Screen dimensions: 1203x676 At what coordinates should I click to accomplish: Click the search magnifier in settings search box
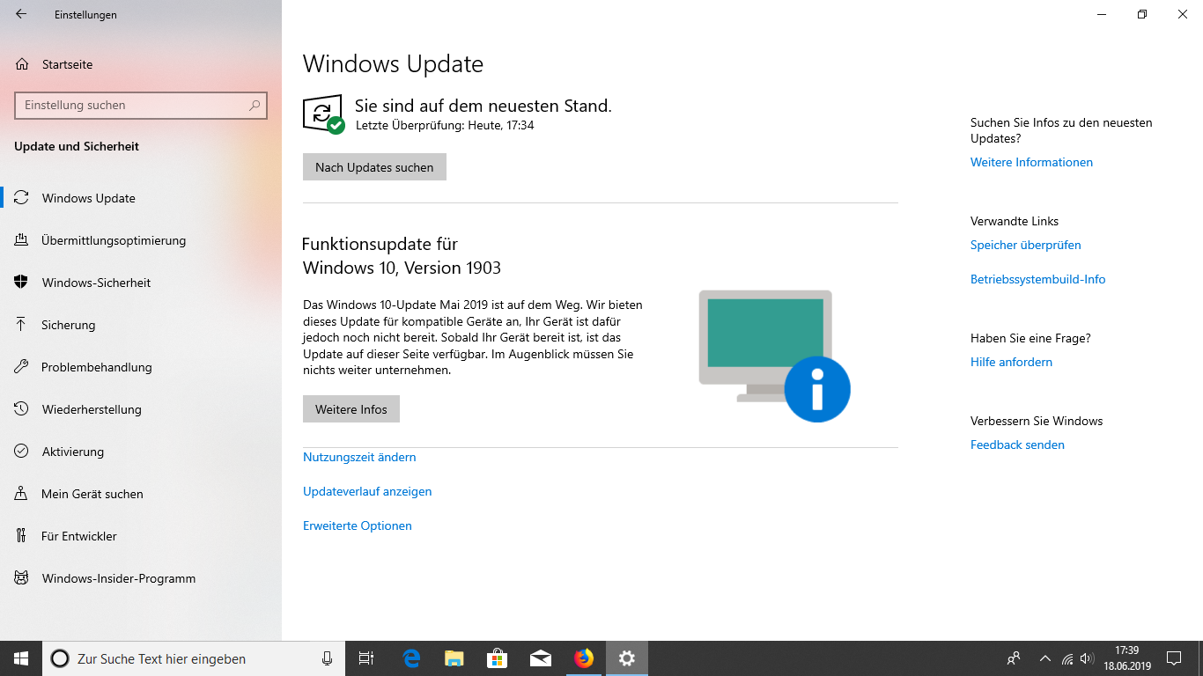(x=255, y=105)
